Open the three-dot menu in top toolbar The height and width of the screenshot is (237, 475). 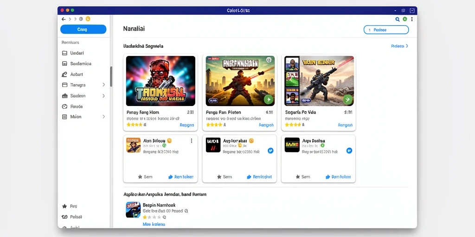point(412,19)
